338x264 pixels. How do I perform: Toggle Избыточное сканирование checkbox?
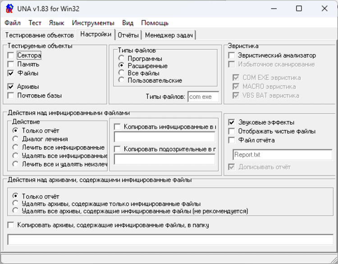[232, 65]
